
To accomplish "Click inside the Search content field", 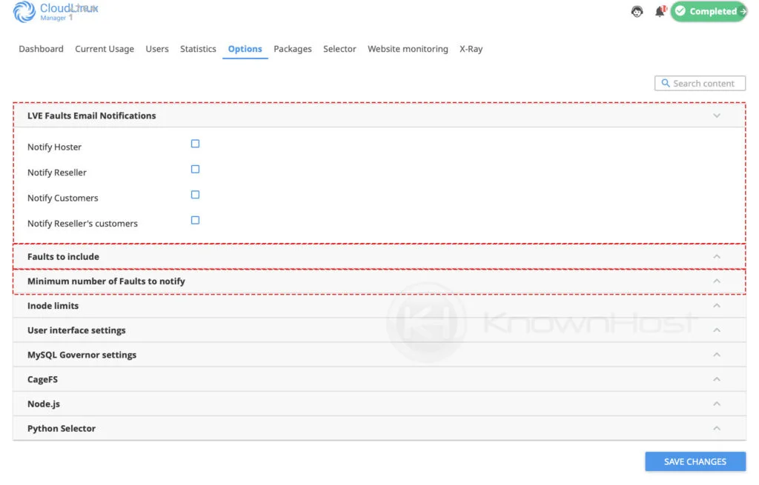I will (704, 83).
